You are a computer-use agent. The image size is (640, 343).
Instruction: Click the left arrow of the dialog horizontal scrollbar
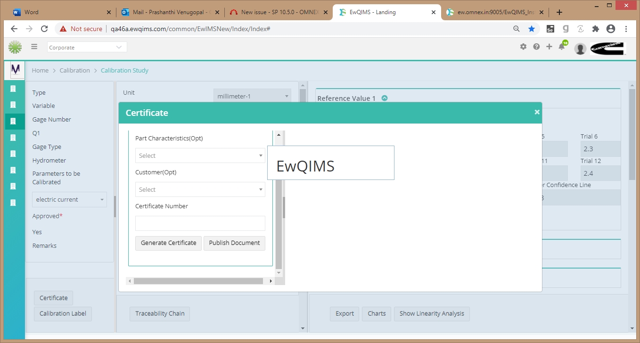pos(129,281)
